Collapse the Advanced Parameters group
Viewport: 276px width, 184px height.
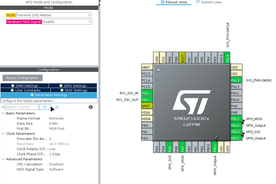pyautogui.click(x=3, y=159)
